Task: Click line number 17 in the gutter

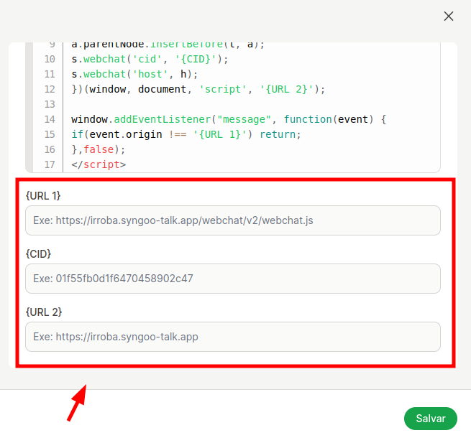Action: tap(50, 164)
